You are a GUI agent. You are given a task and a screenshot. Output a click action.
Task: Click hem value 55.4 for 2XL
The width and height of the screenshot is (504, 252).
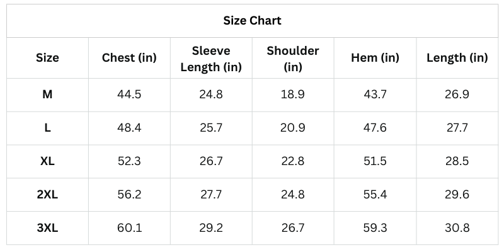pos(375,195)
